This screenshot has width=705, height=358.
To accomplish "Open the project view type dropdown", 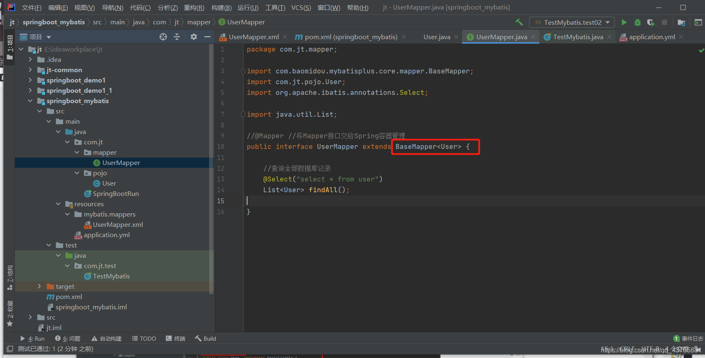I will coord(49,37).
